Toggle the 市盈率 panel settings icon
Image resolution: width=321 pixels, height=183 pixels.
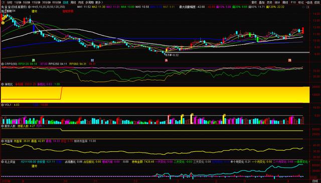3,141
